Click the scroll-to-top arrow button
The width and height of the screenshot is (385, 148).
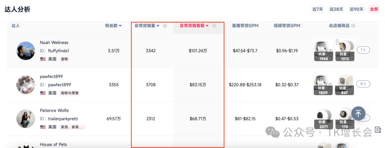click(x=358, y=113)
